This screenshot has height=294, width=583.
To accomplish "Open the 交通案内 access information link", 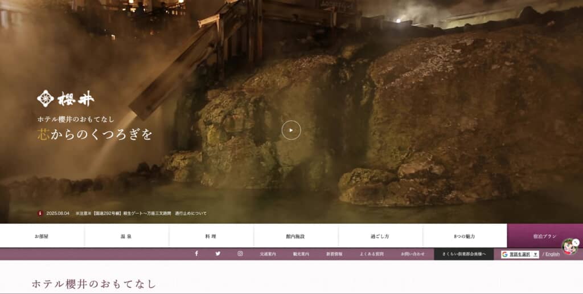I will (x=268, y=254).
